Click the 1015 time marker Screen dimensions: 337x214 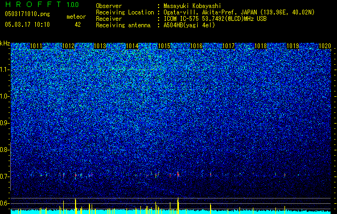pyautogui.click(x=164, y=46)
